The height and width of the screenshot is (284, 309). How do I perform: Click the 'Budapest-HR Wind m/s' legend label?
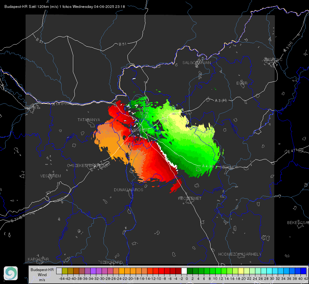pyautogui.click(x=42, y=275)
